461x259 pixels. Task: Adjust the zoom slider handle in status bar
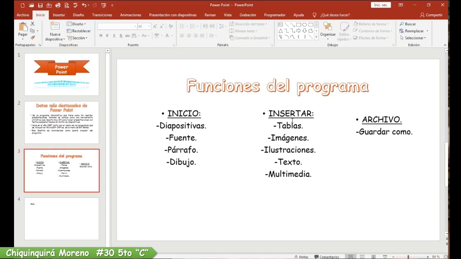408,257
